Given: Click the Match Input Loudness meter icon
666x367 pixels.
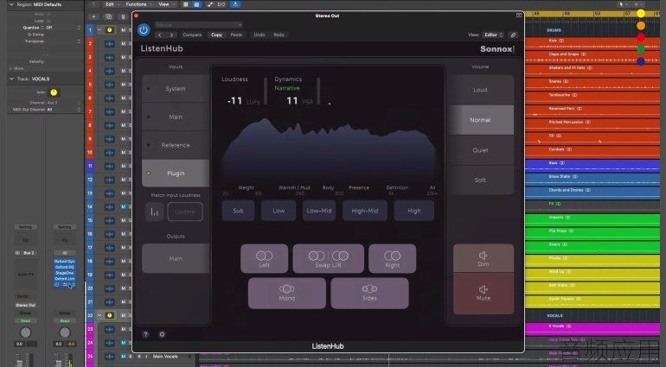Looking at the screenshot, I should click(x=155, y=212).
